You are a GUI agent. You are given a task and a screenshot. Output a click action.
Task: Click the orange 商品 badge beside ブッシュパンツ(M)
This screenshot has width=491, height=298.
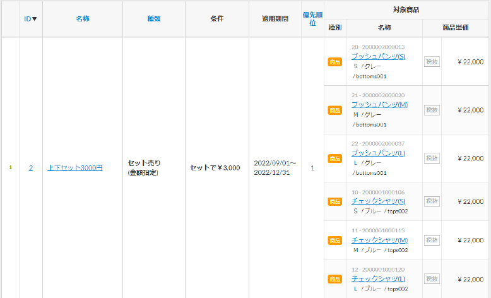pos(335,110)
